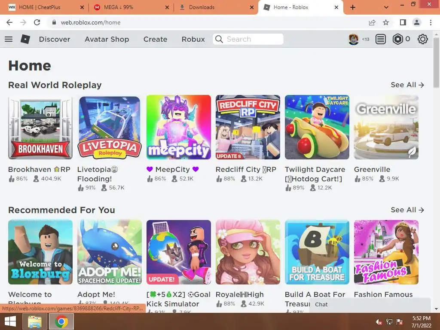Click the browser forward arrow
440x330 pixels.
[x=23, y=22]
